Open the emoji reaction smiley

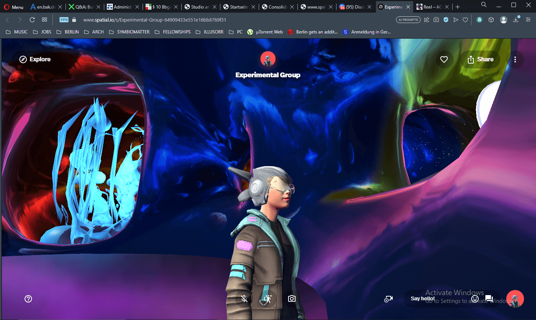click(475, 299)
